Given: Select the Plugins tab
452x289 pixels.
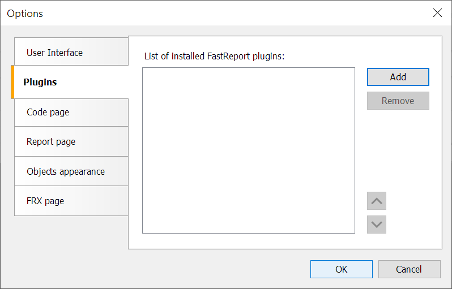Looking at the screenshot, I should tap(70, 82).
